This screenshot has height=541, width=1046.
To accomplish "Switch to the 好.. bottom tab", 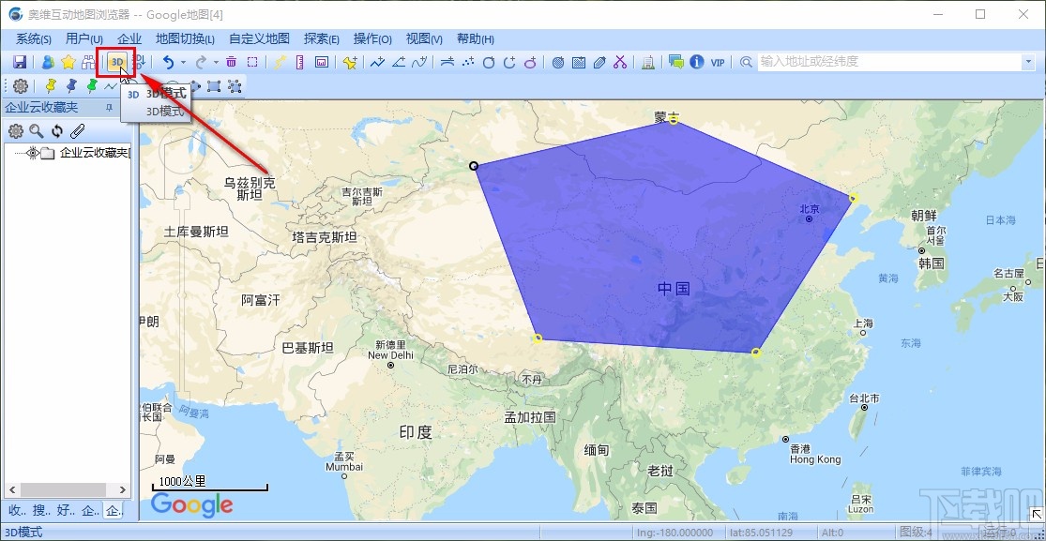I will (66, 511).
